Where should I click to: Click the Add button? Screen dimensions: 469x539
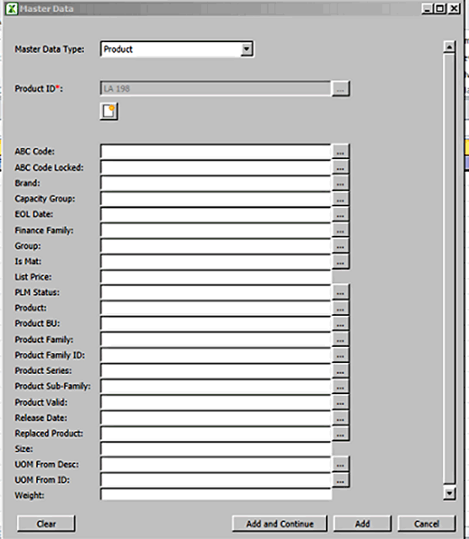pyautogui.click(x=363, y=524)
